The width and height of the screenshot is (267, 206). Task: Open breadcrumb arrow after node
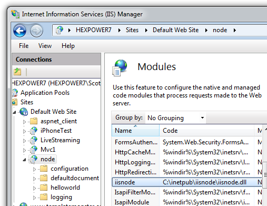pos(235,30)
